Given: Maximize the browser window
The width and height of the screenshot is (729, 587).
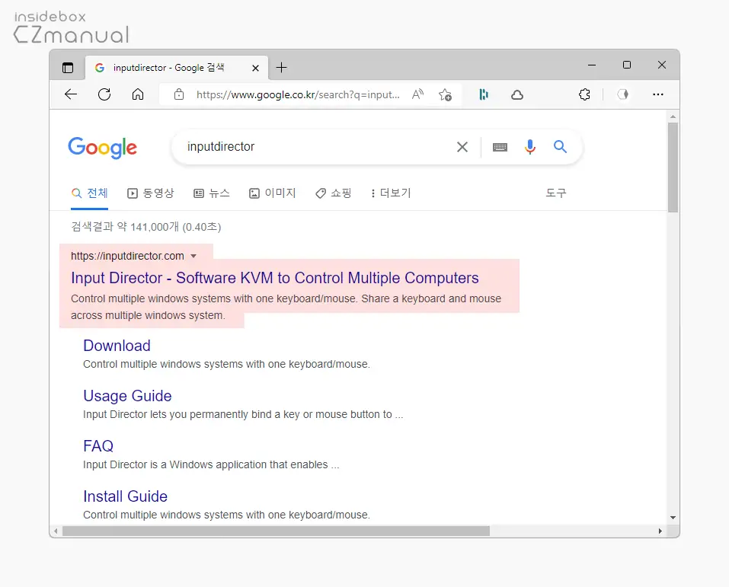Looking at the screenshot, I should tap(627, 65).
